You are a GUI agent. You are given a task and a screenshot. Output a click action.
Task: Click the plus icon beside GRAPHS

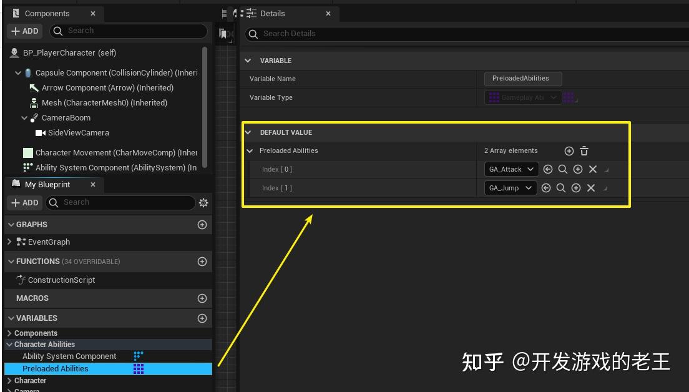click(x=202, y=224)
